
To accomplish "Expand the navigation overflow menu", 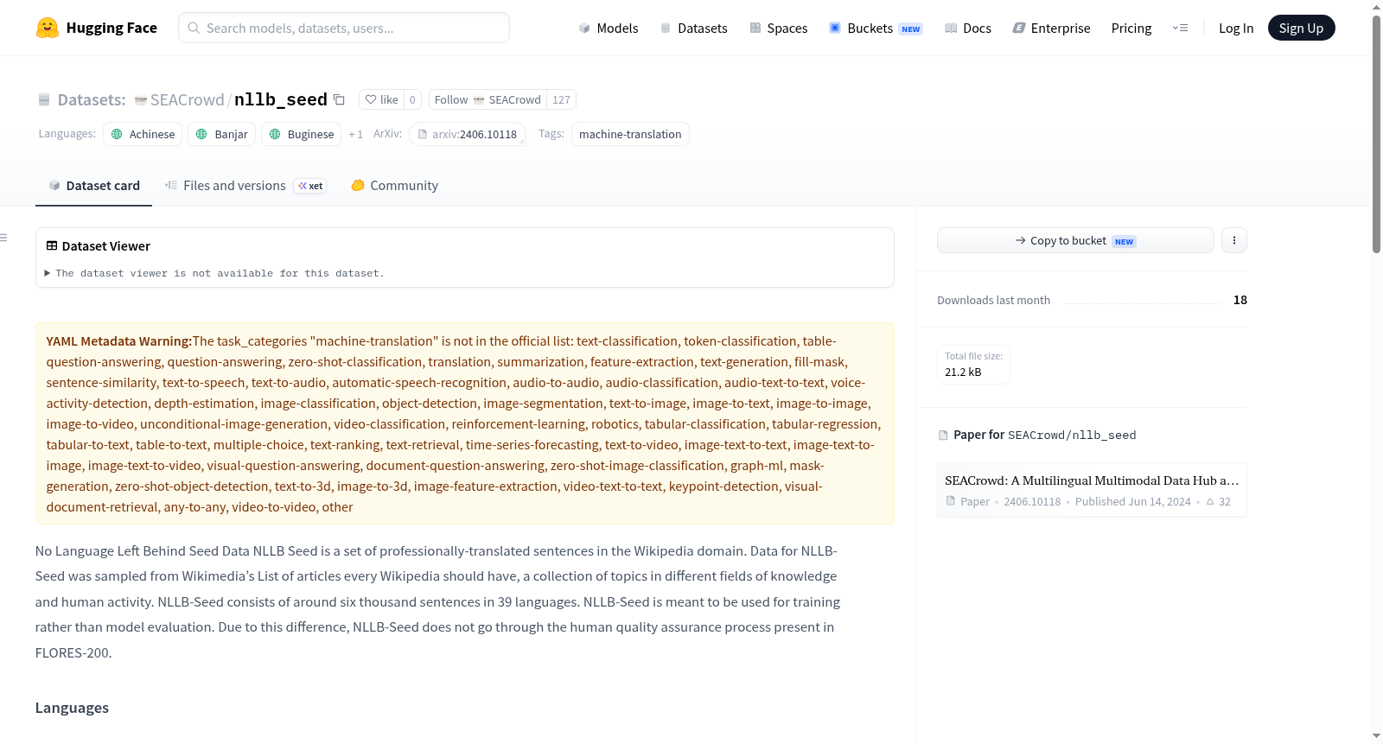I will [1180, 28].
